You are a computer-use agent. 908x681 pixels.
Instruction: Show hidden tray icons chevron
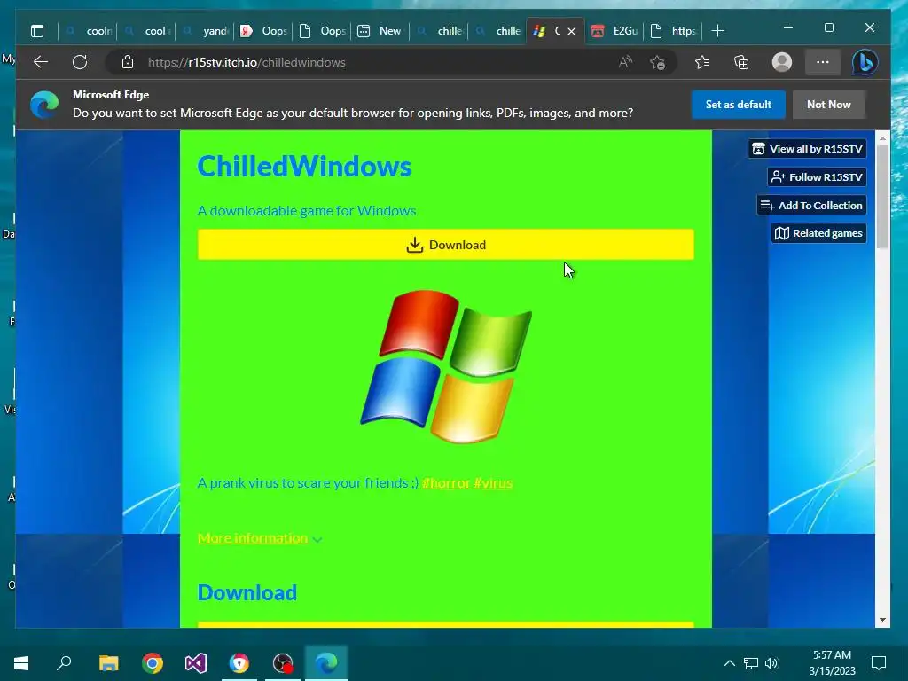730,663
